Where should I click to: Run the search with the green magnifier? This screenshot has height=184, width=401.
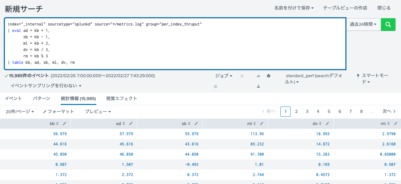point(388,24)
